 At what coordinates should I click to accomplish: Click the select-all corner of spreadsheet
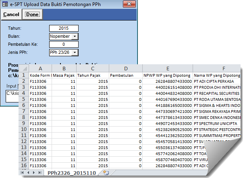24,68
